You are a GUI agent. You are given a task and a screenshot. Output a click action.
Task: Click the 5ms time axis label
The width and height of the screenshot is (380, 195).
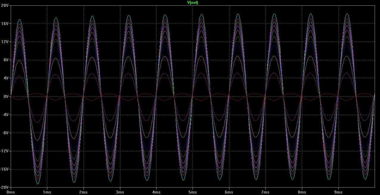pyautogui.click(x=192, y=192)
